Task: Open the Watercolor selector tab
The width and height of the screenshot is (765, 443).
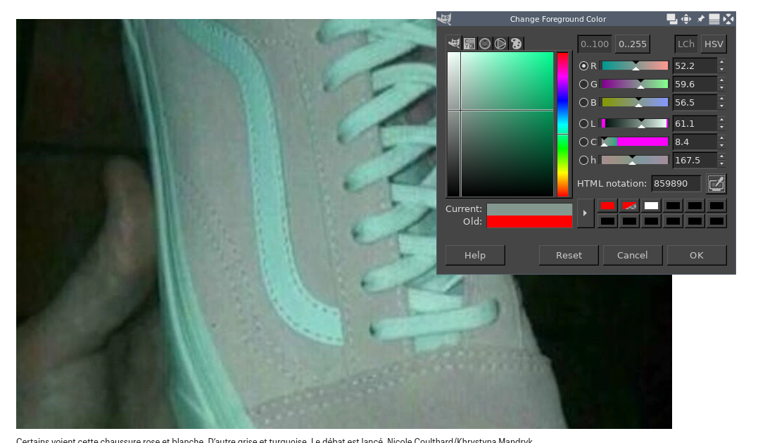Action: pos(485,44)
